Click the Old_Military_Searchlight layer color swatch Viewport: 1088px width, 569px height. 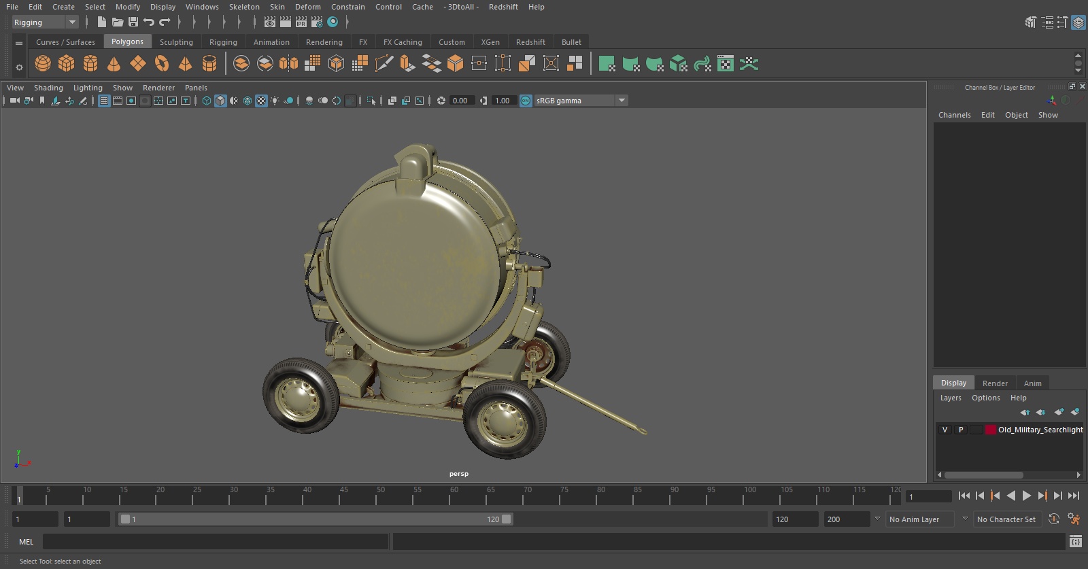point(991,430)
